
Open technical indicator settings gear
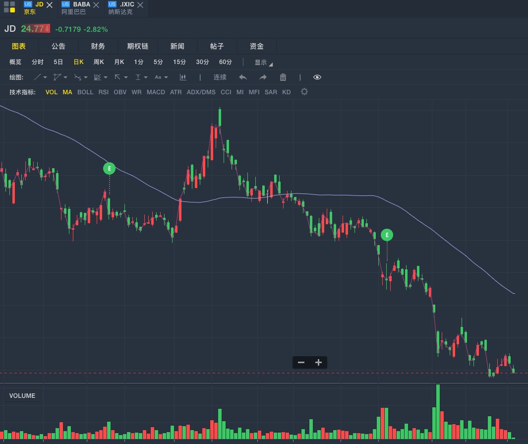pos(304,92)
